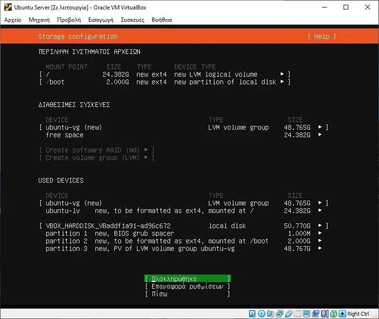Open the Μηχανή menu
This screenshot has height=319, width=379.
coord(39,20)
